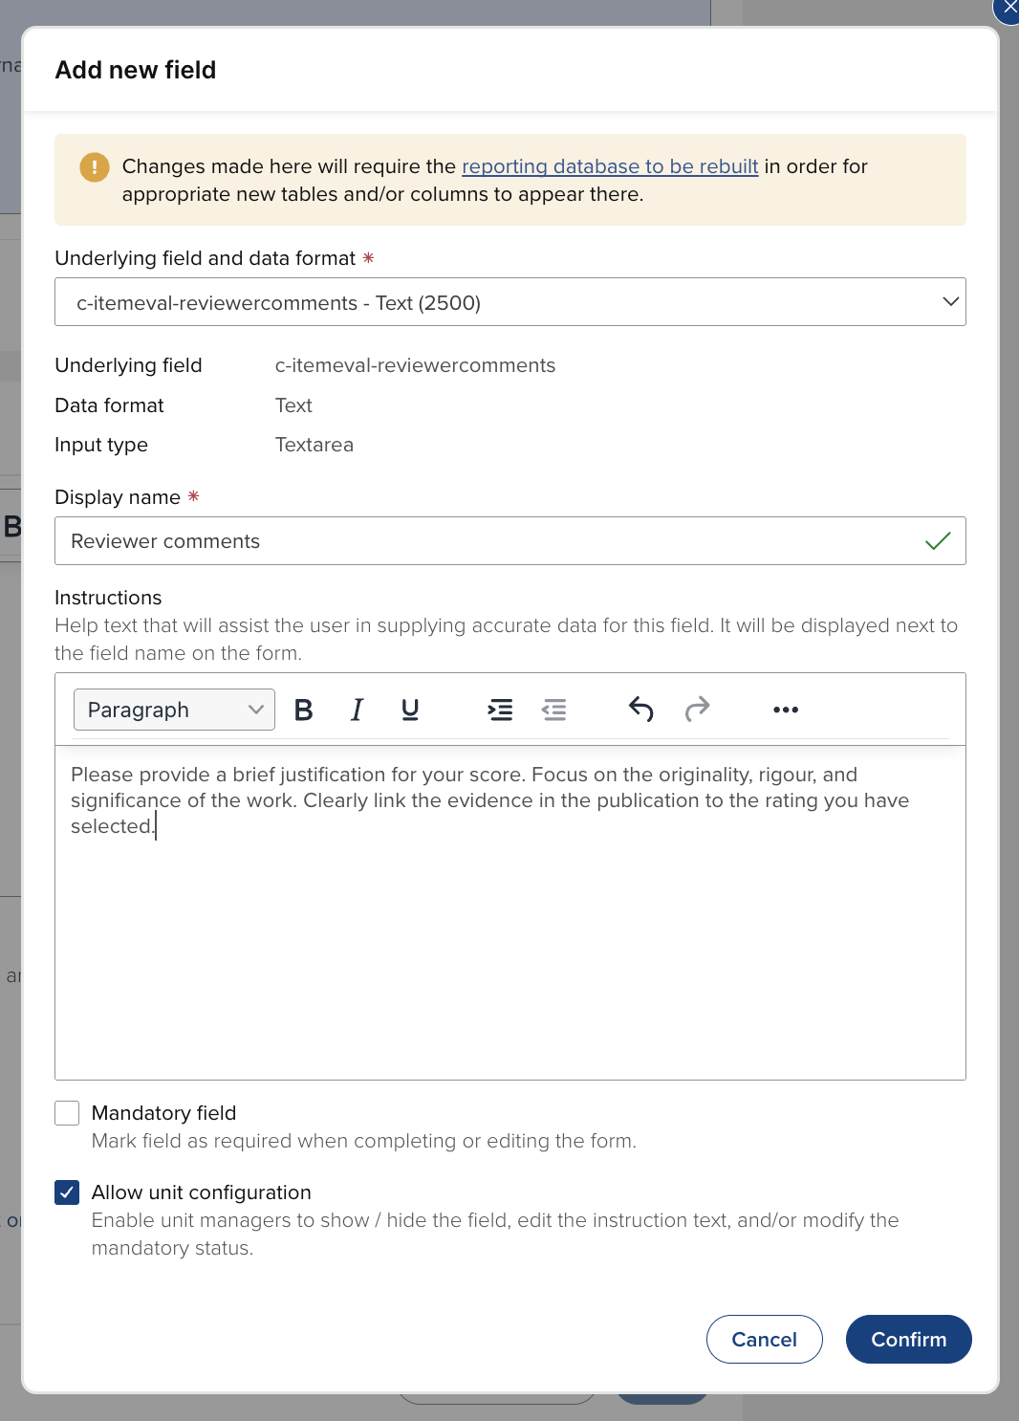
Task: Increase indent of the paragraph
Action: click(x=500, y=710)
